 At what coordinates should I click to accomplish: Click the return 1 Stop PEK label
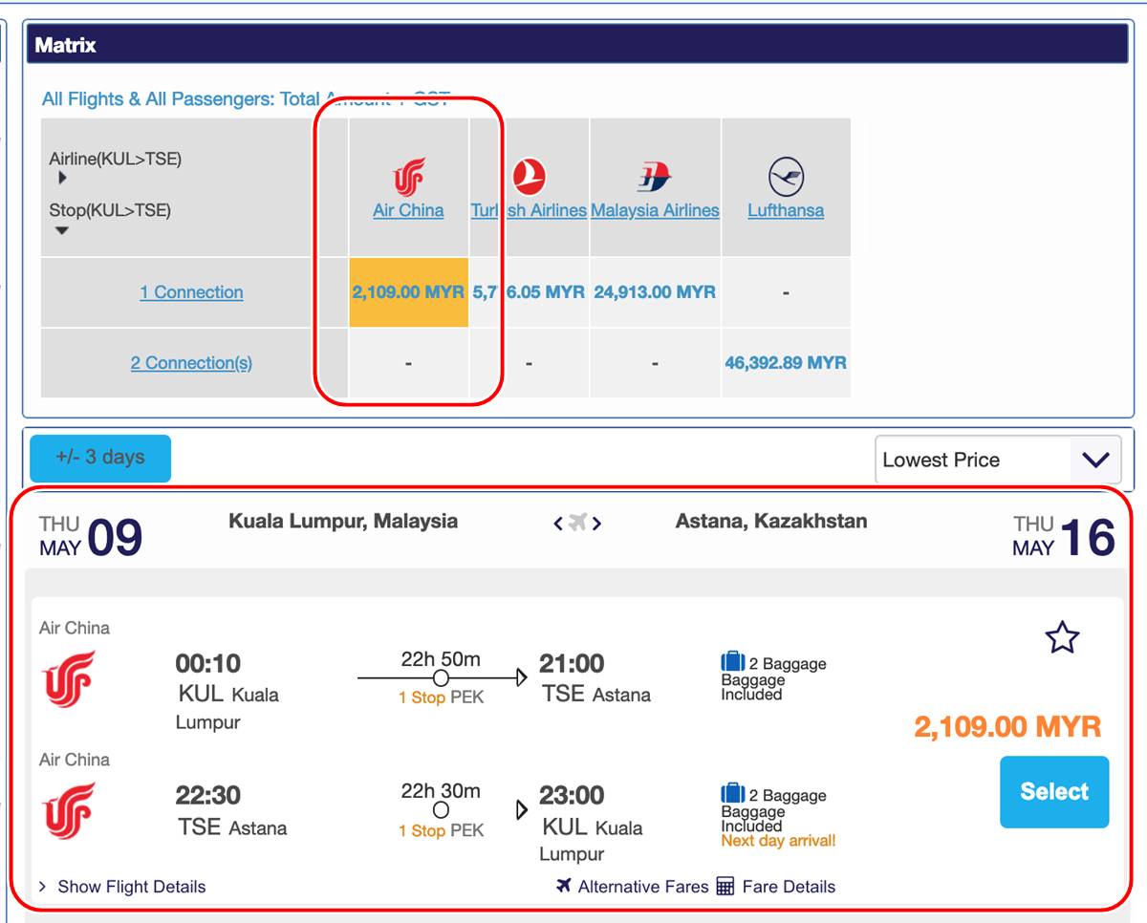click(x=442, y=830)
